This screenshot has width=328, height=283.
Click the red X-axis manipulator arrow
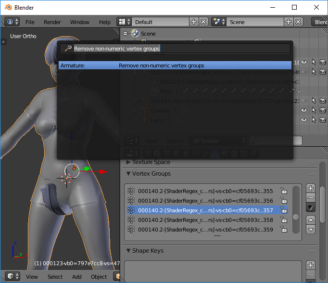coord(103,172)
